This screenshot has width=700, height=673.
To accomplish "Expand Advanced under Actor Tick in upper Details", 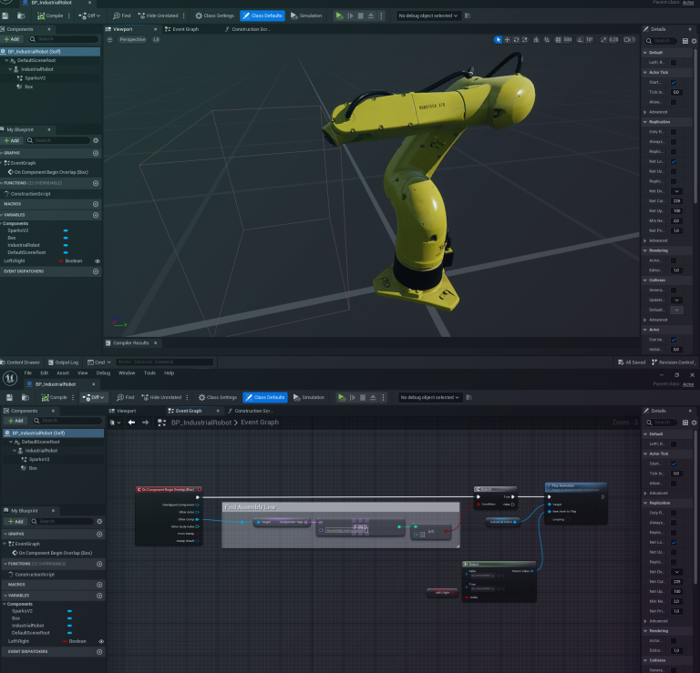I will (645, 112).
